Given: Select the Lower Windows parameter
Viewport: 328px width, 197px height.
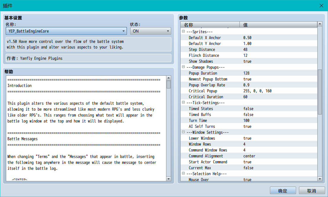Looking at the screenshot, I should click(x=249, y=138).
